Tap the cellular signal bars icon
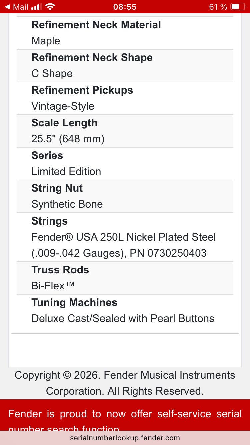The width and height of the screenshot is (250, 445). 36,7
